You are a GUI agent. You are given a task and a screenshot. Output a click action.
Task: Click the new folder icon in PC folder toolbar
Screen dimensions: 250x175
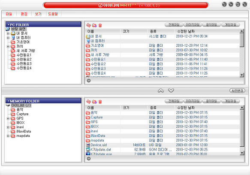(94, 25)
